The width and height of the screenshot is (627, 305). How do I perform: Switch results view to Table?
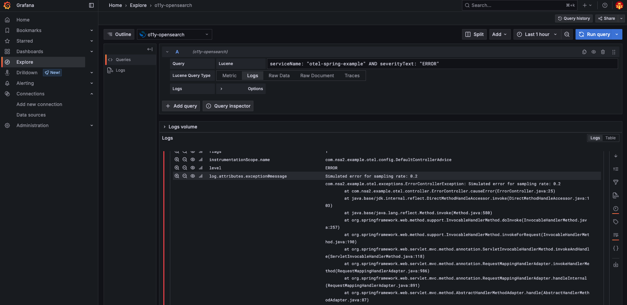610,138
